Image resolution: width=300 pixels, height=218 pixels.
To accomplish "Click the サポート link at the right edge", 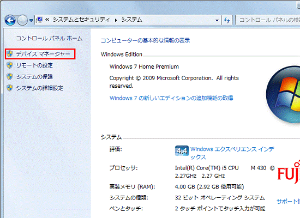I will 288,201.
